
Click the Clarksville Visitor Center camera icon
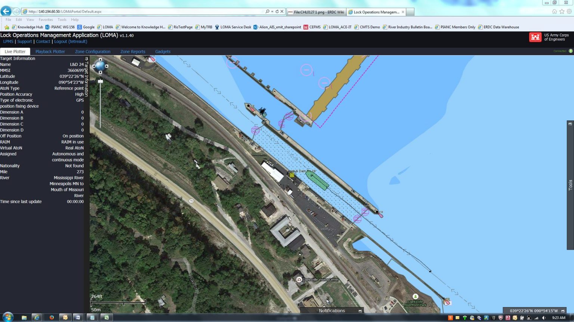299,280
